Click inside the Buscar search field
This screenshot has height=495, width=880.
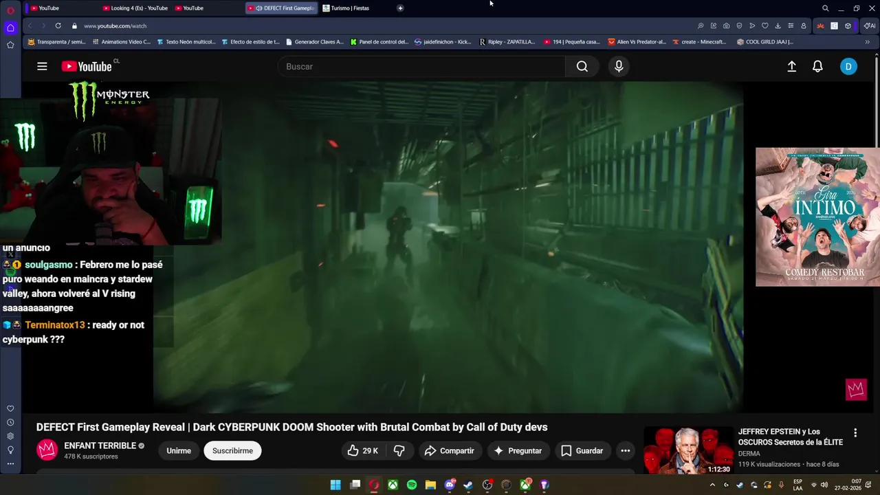coord(421,67)
